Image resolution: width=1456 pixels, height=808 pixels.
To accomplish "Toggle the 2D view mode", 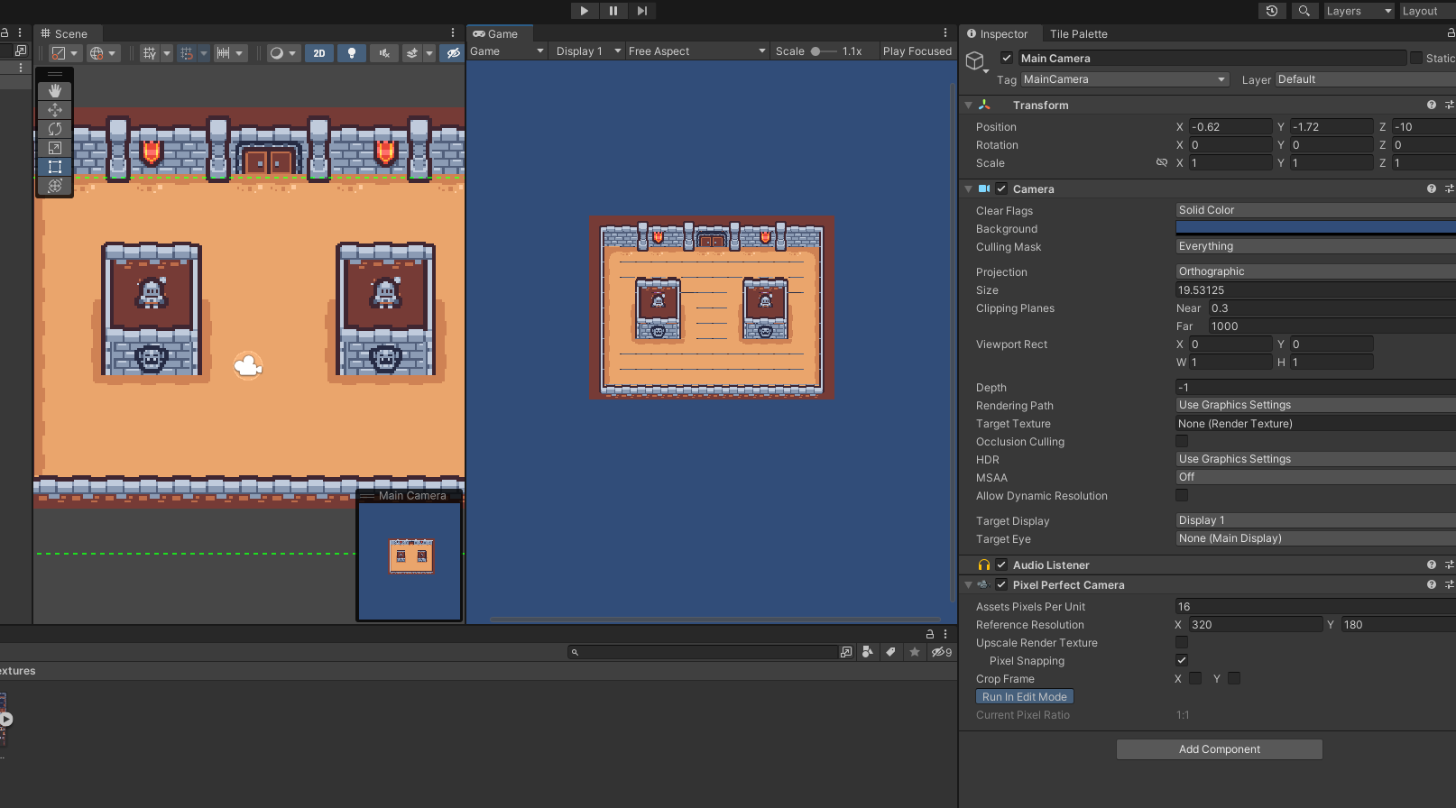I will click(x=319, y=53).
